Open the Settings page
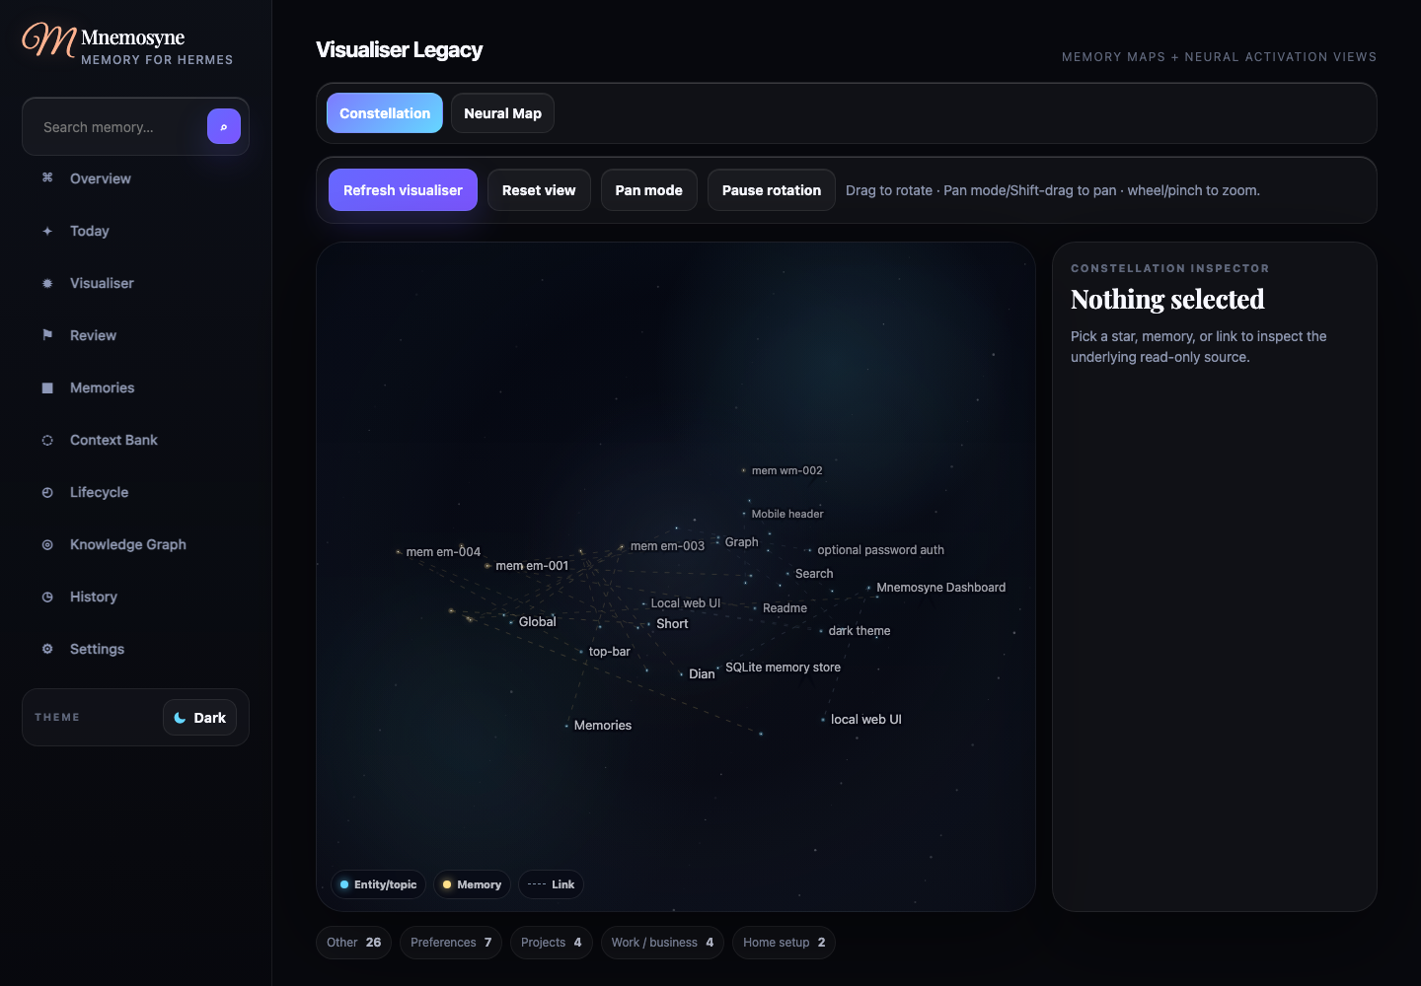 (135, 649)
